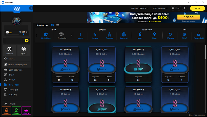Select the PL Omaha game filter

click(61, 36)
